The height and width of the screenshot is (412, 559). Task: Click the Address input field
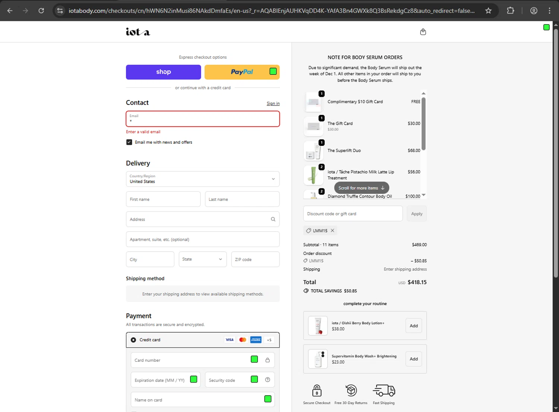(203, 219)
